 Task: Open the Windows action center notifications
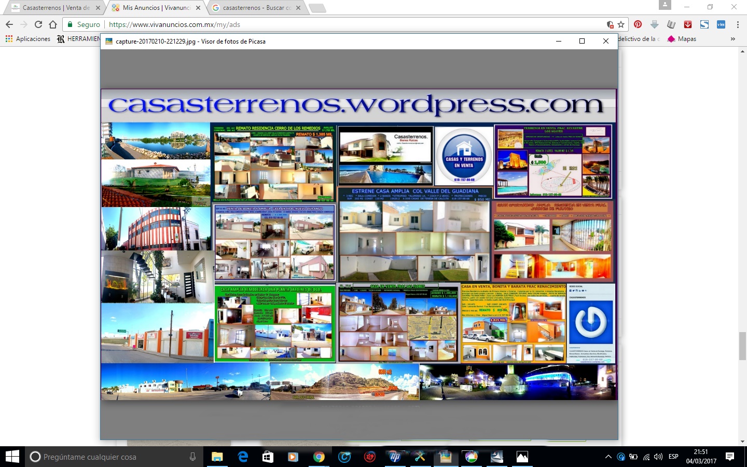730,457
